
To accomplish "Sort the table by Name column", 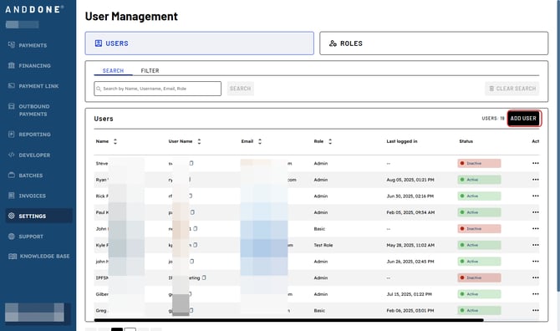I will pos(115,141).
